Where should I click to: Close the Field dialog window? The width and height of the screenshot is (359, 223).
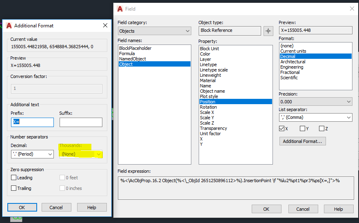click(352, 9)
